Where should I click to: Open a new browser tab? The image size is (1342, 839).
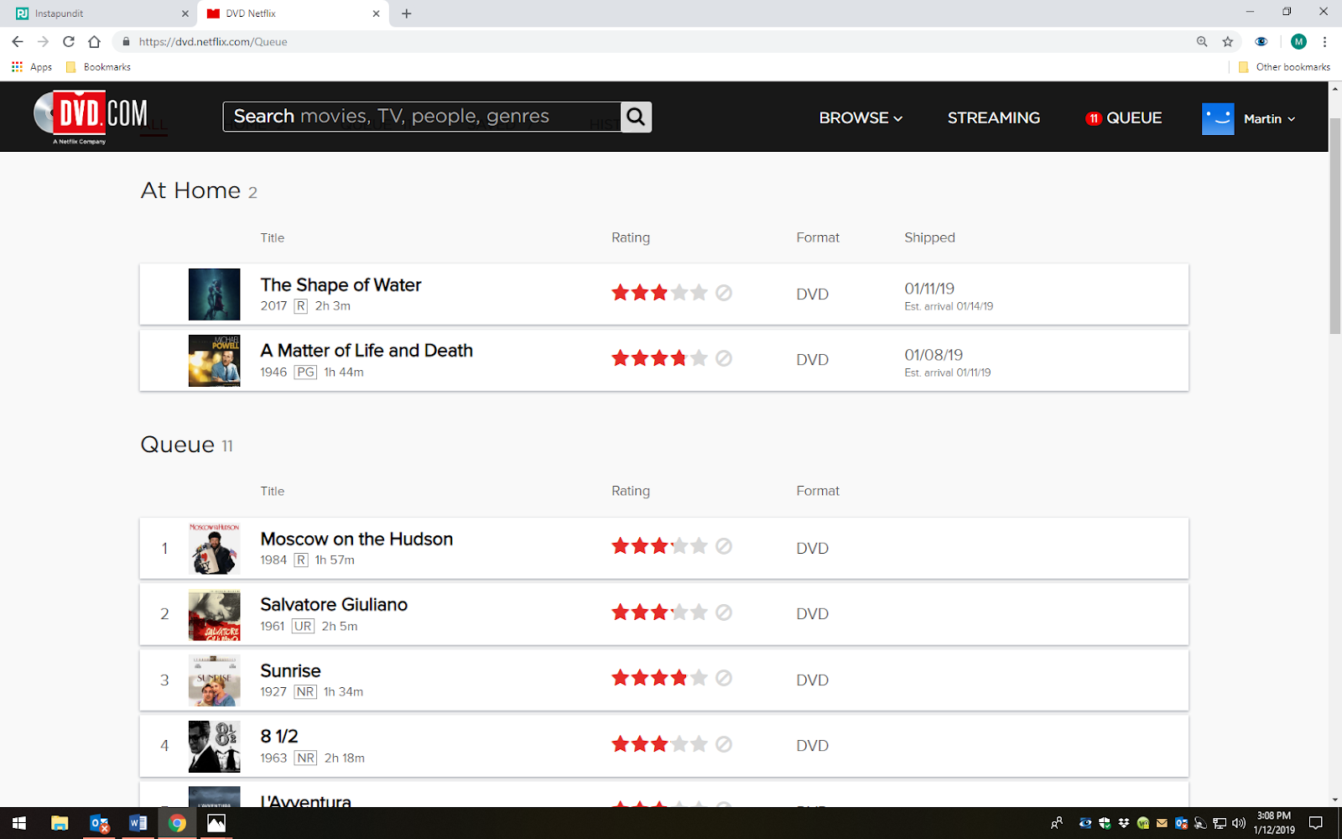tap(407, 13)
